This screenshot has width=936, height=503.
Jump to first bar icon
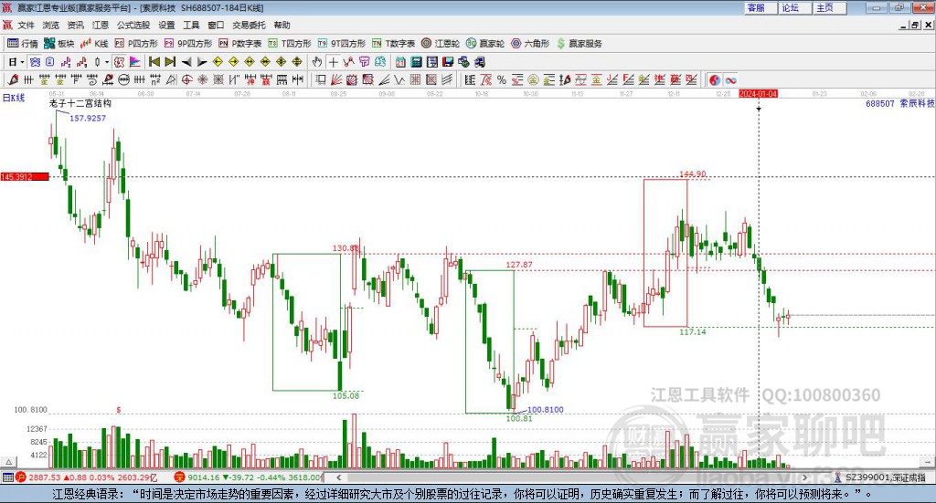click(154, 61)
